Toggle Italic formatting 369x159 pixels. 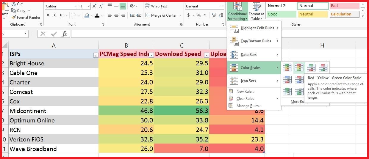(x=55, y=15)
